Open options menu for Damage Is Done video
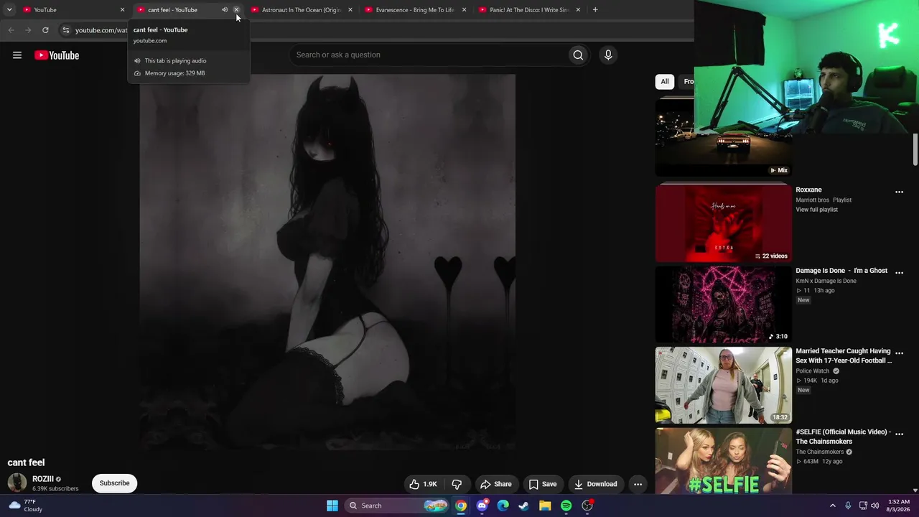Image resolution: width=919 pixels, height=517 pixels. (899, 273)
